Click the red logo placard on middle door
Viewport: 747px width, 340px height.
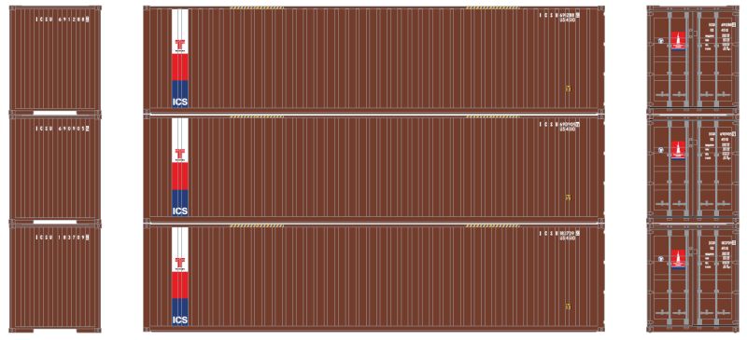[x=678, y=150]
